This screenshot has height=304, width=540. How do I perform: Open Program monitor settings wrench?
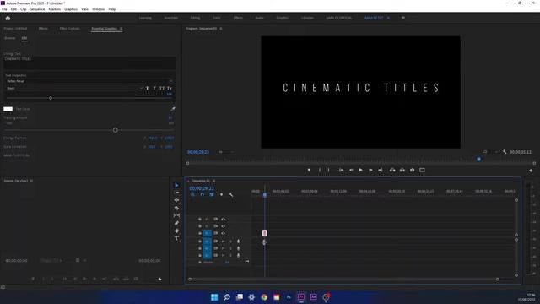pos(505,152)
